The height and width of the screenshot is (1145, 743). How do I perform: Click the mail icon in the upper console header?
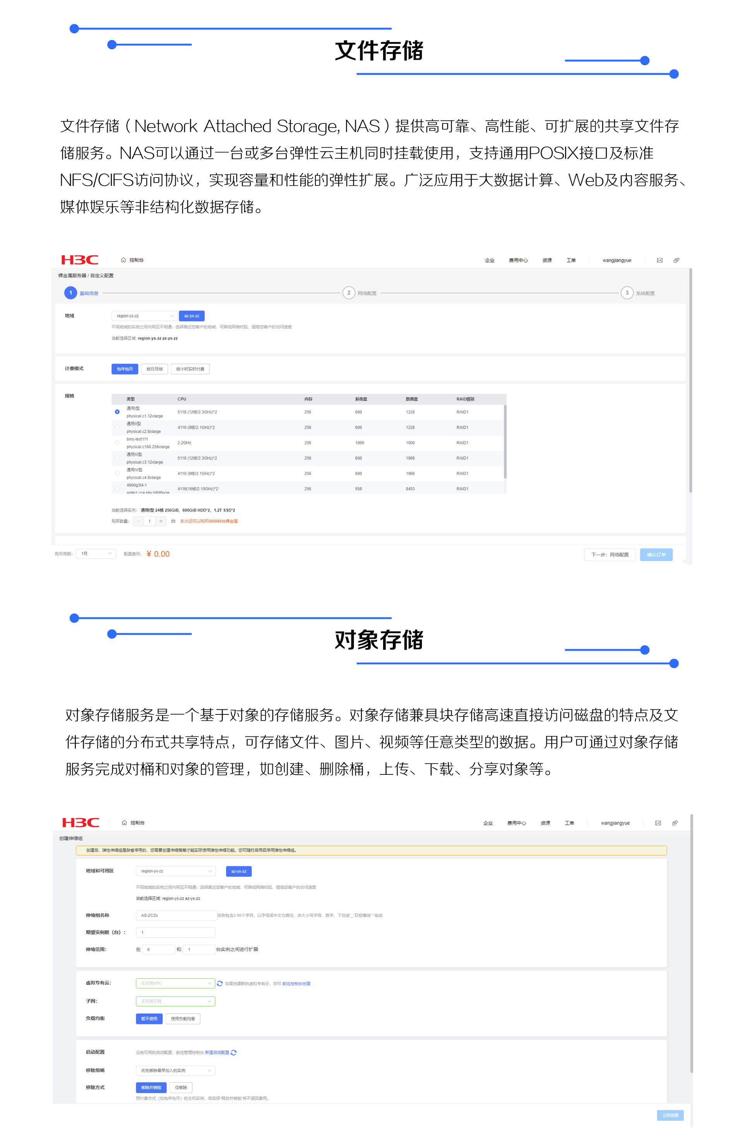click(659, 260)
